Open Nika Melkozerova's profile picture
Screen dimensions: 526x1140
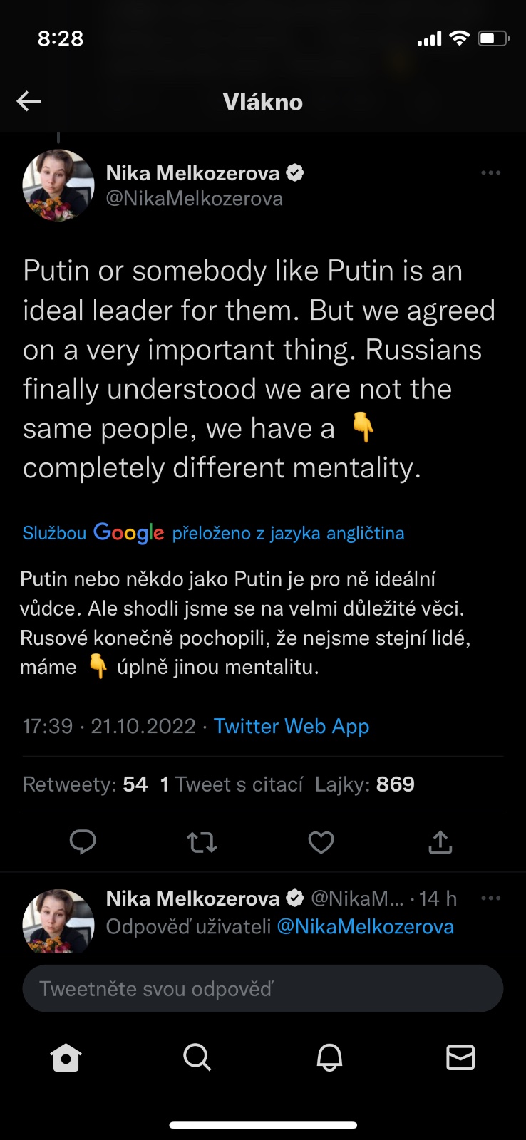(x=58, y=185)
